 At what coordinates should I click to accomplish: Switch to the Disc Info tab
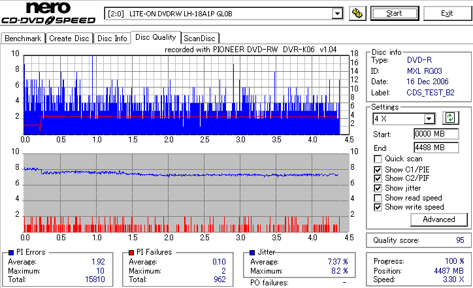point(112,39)
